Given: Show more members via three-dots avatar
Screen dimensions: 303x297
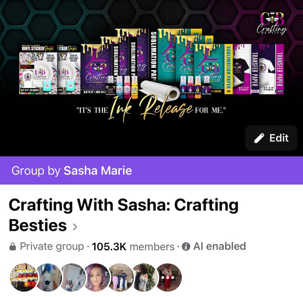Looking at the screenshot, I should point(168,277).
